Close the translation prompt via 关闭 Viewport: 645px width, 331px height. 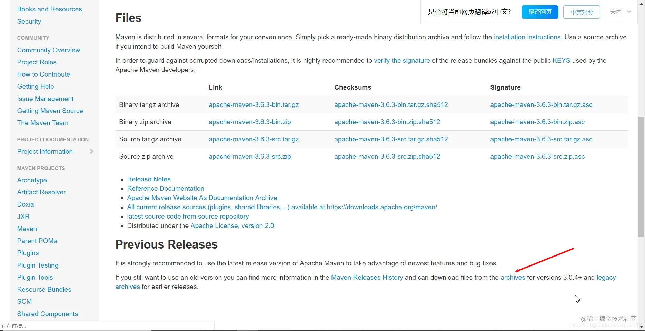(616, 12)
